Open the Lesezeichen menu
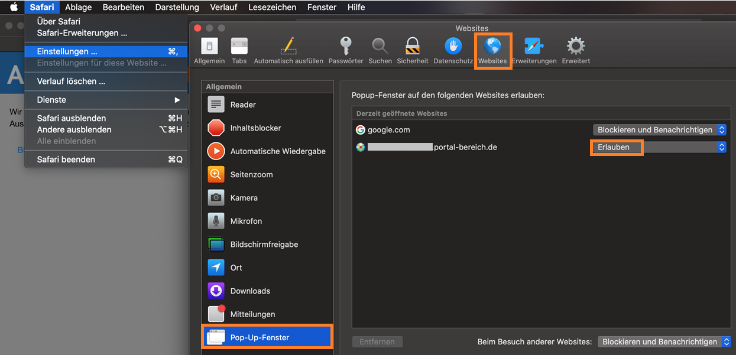The image size is (736, 355). pyautogui.click(x=271, y=7)
